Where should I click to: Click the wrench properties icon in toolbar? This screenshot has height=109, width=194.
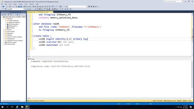pyautogui.click(x=91, y=7)
